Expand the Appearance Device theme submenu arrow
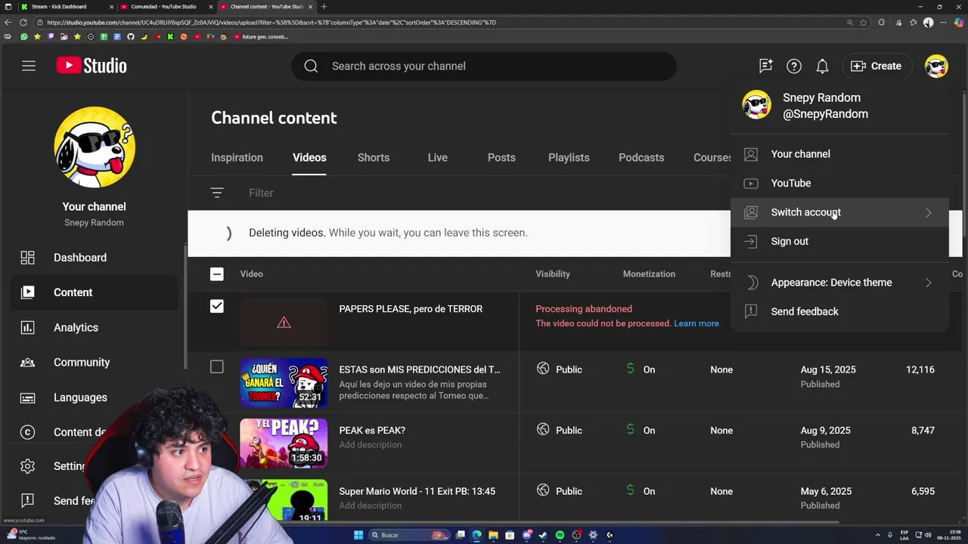968x544 pixels. pos(928,283)
